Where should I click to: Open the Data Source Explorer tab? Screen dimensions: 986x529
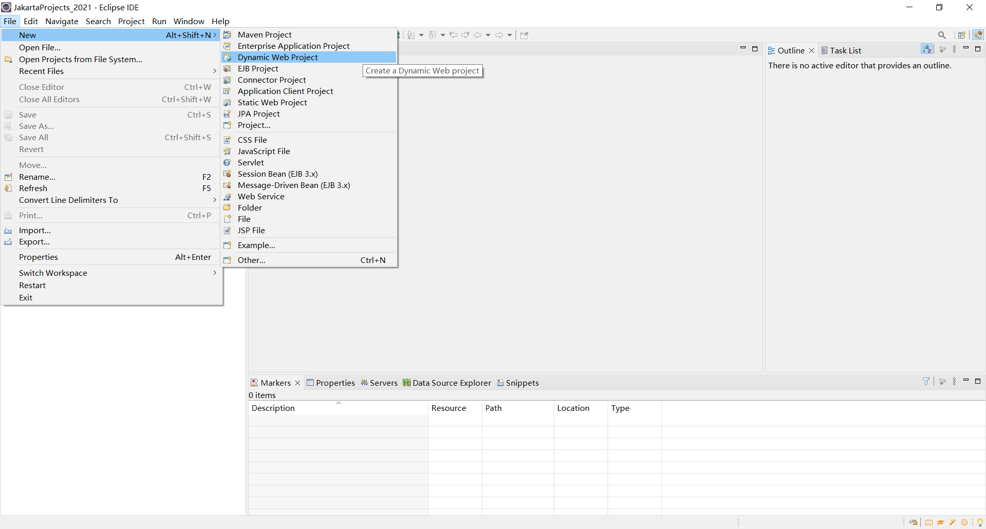(x=447, y=383)
